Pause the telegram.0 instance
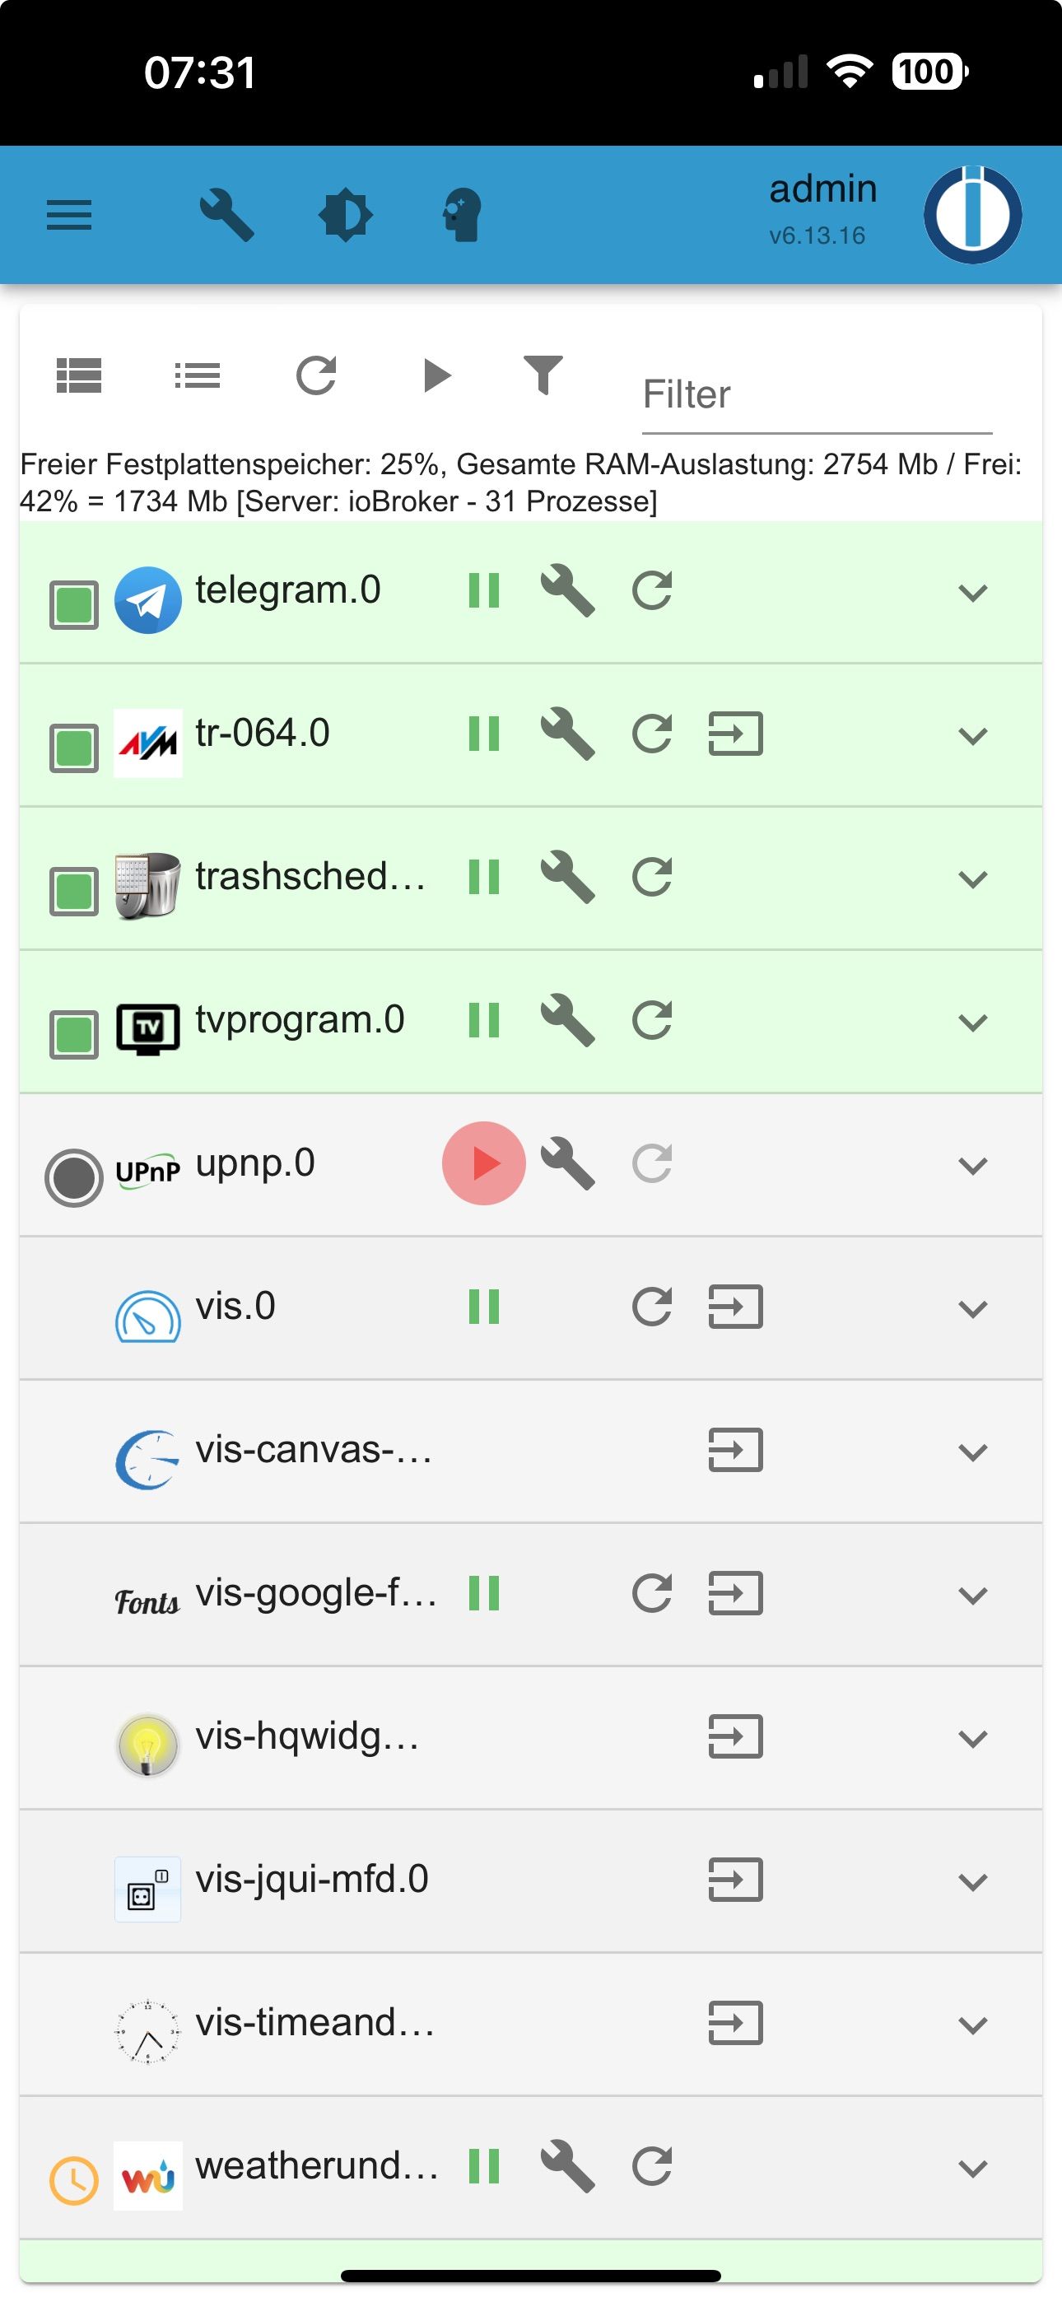The height and width of the screenshot is (2302, 1062). pos(483,590)
